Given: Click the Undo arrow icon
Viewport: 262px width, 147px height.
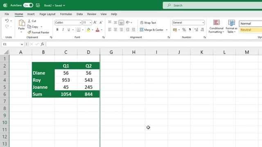Looking at the screenshot, I should tap(7, 21).
